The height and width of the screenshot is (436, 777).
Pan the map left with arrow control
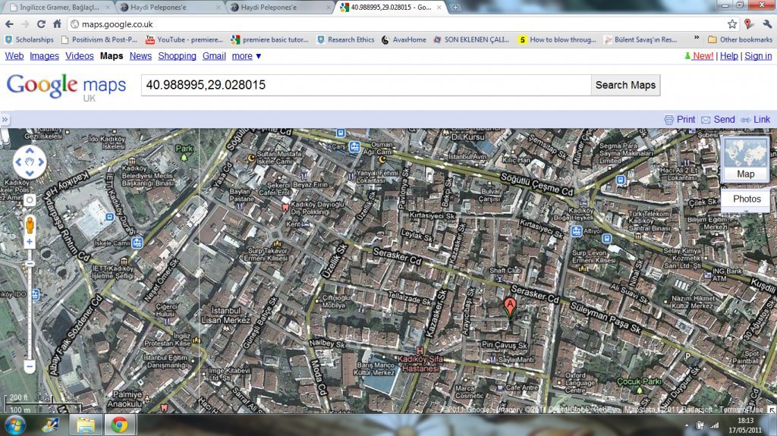click(18, 162)
